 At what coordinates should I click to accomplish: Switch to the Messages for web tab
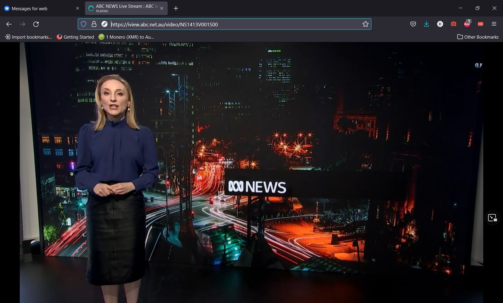tap(39, 8)
